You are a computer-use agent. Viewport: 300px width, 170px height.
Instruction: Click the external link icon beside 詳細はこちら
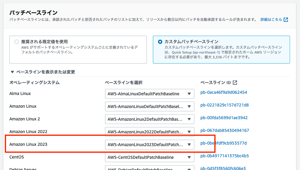pyautogui.click(x=286, y=19)
